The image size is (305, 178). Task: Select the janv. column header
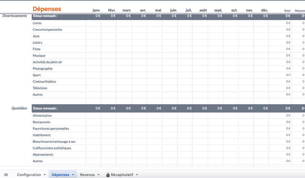(96, 10)
